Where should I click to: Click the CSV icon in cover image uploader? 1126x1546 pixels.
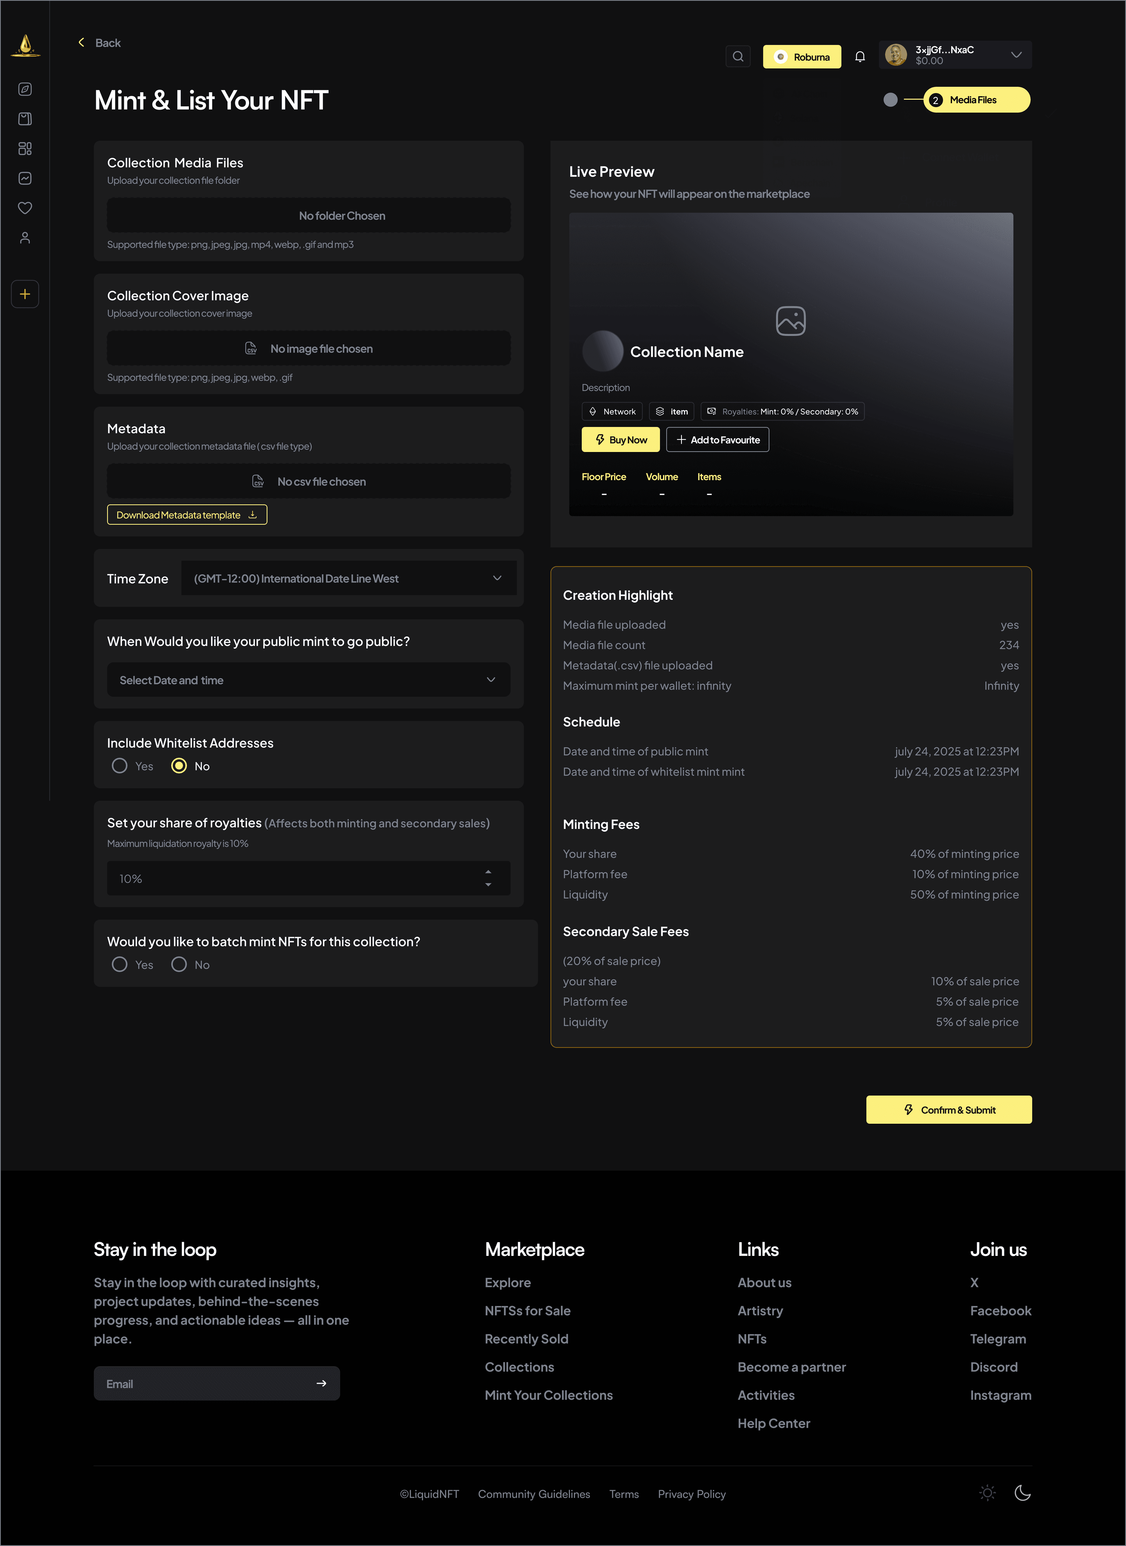251,348
